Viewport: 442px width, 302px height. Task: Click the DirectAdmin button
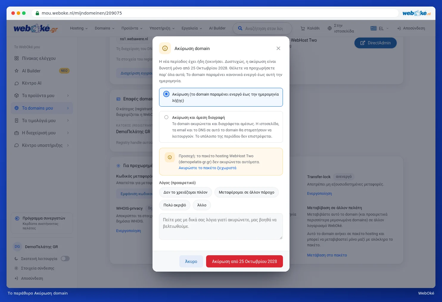tap(376, 43)
